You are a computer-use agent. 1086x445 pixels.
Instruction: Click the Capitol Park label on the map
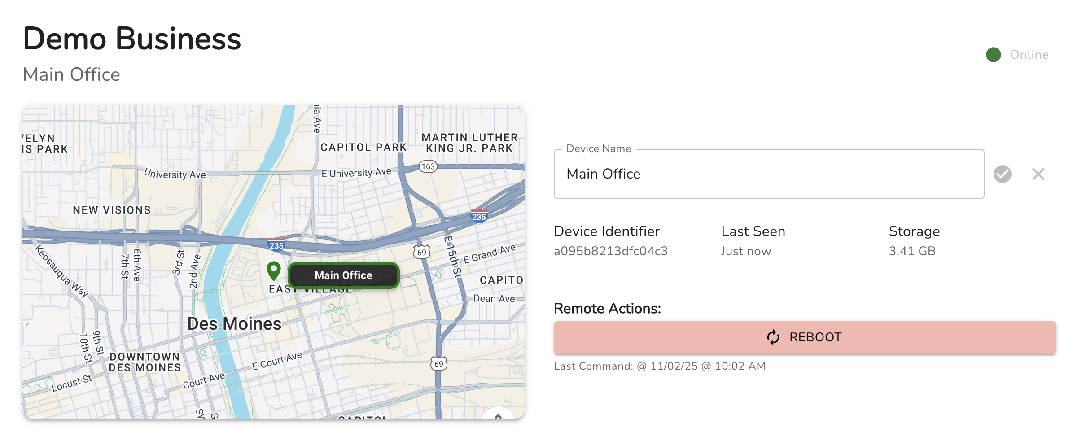coord(363,147)
